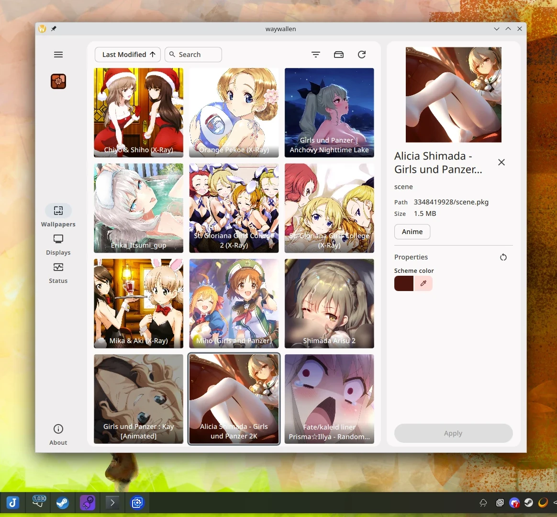Click the folder library icon in toolbar
This screenshot has height=517, width=557.
[339, 55]
